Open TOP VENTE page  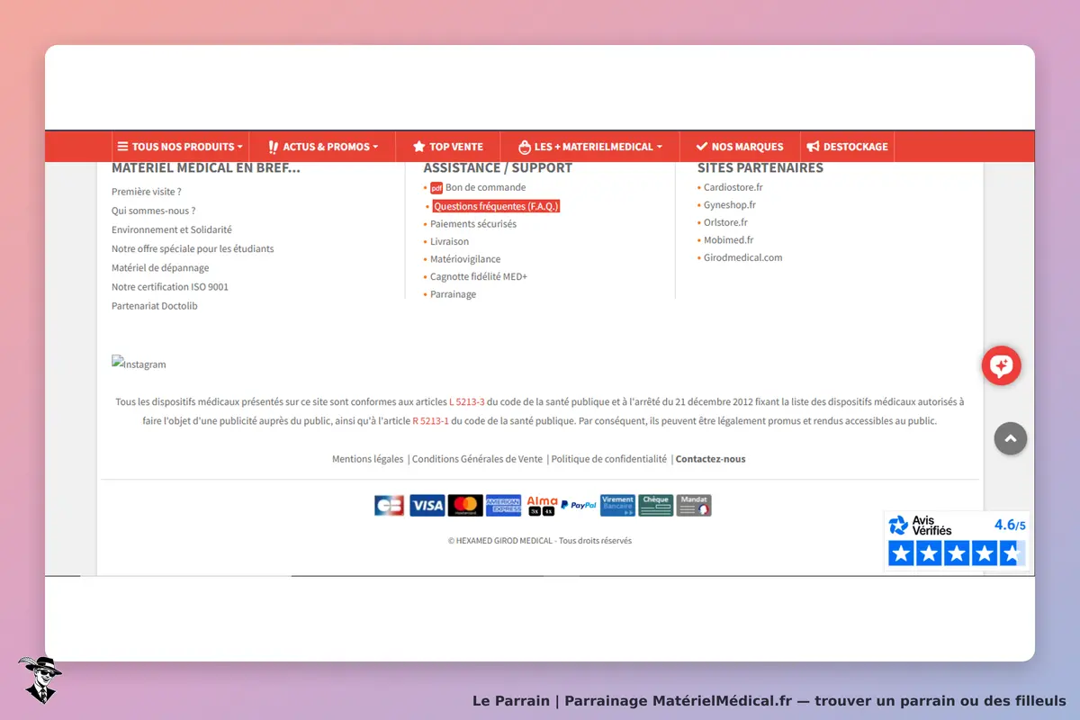(x=448, y=147)
